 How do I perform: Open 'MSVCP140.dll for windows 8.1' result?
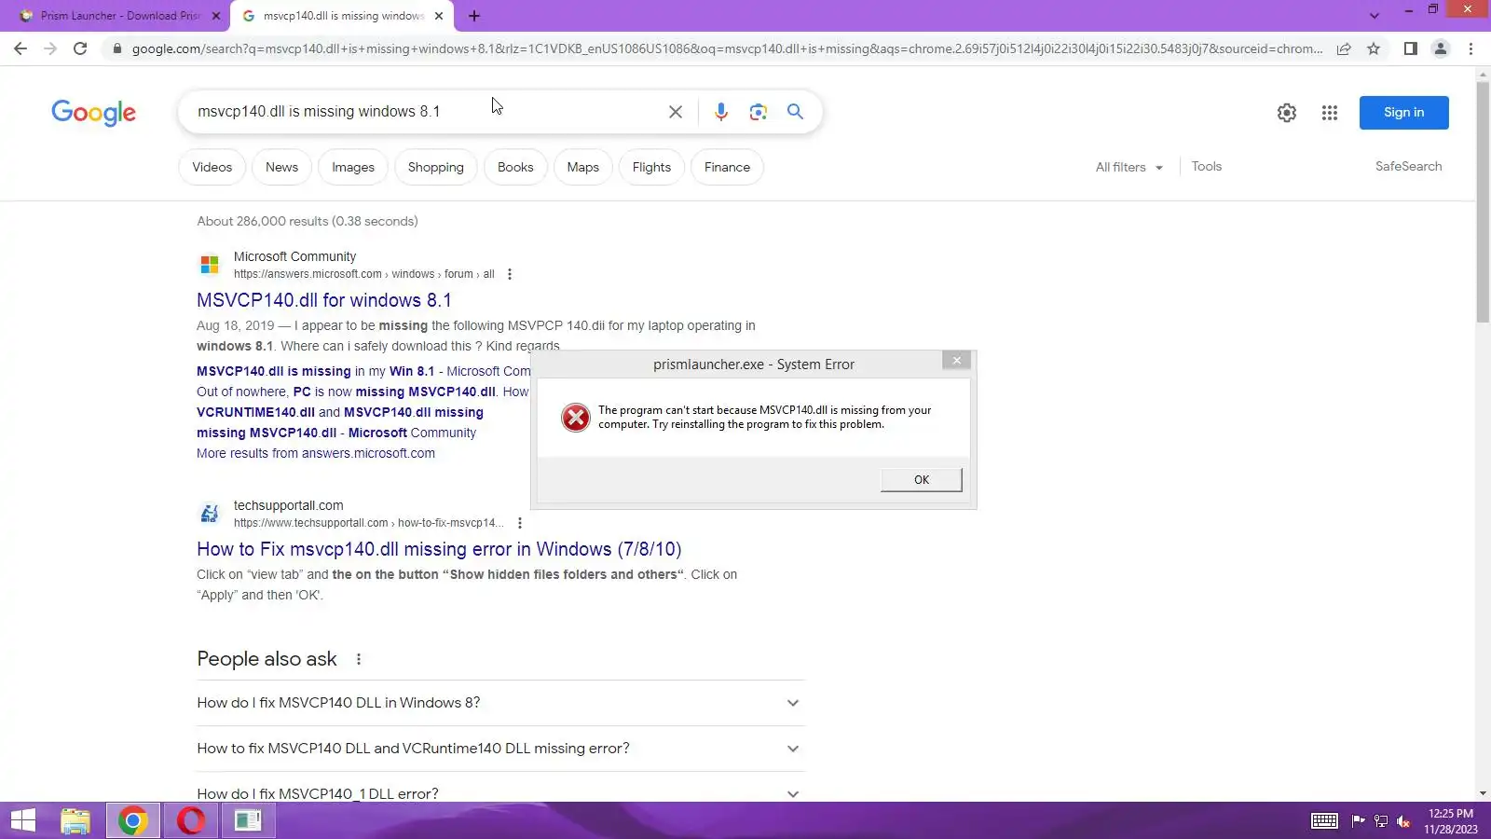click(x=324, y=300)
